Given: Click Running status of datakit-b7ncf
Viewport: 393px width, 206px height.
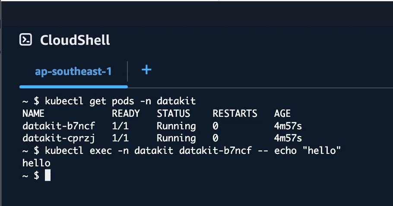Looking at the screenshot, I should [176, 126].
